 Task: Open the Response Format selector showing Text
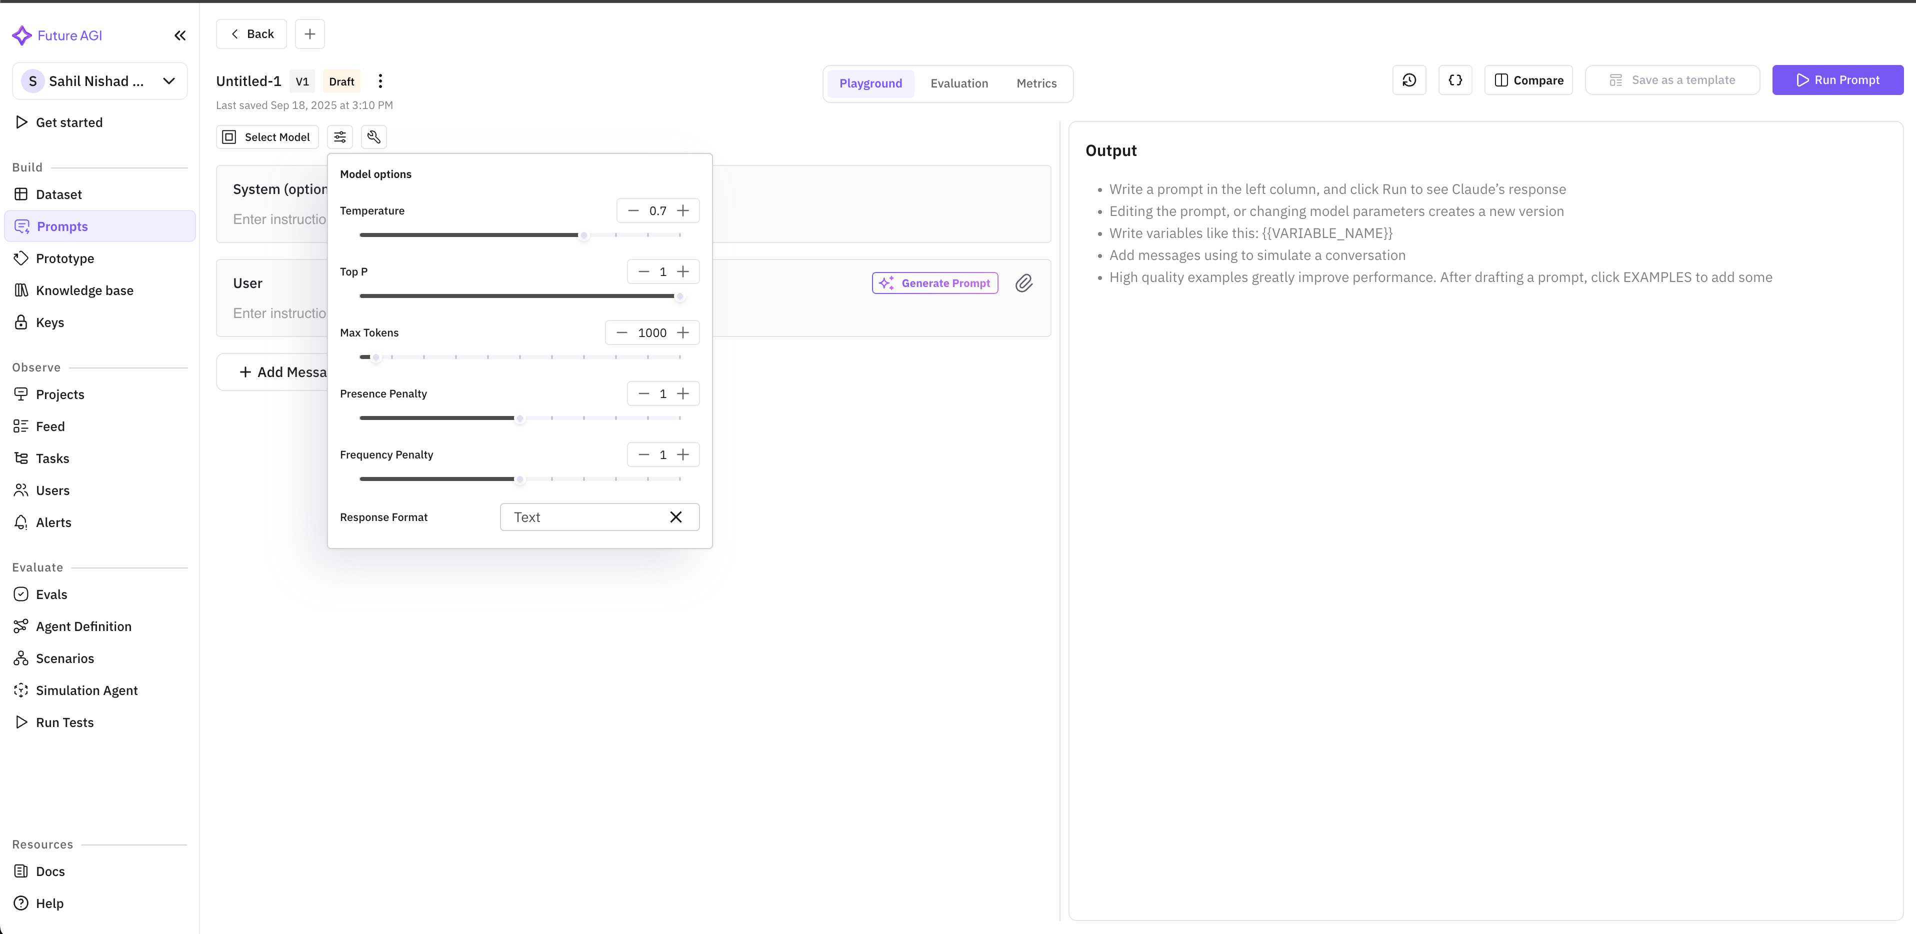coord(587,516)
